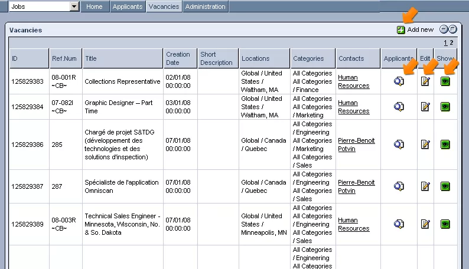View applicants for Graphic Designer vacancy
Screen dimensions: 469x269
[399, 107]
